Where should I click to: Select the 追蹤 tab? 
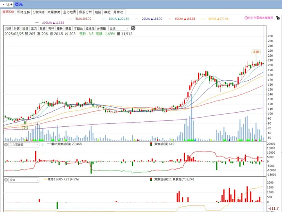(x=98, y=12)
